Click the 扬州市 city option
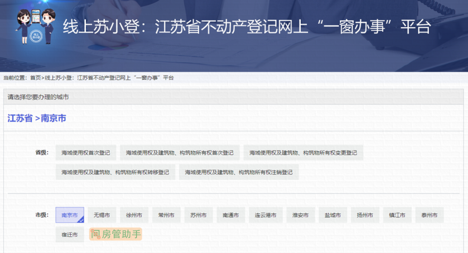The image size is (468, 253). click(365, 215)
